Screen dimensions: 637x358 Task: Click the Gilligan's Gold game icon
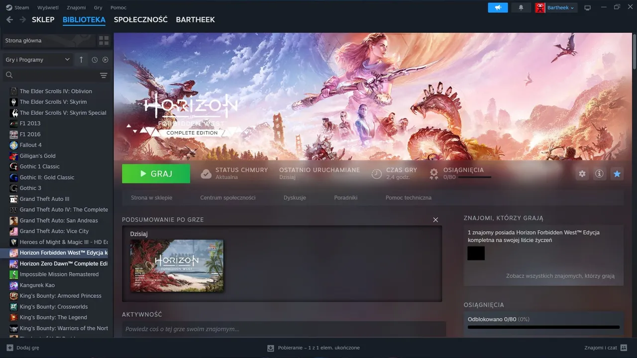pyautogui.click(x=14, y=156)
